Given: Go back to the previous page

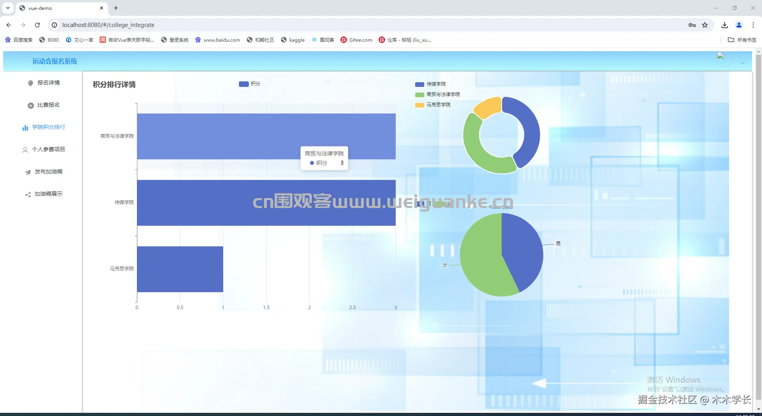Looking at the screenshot, I should click(9, 25).
